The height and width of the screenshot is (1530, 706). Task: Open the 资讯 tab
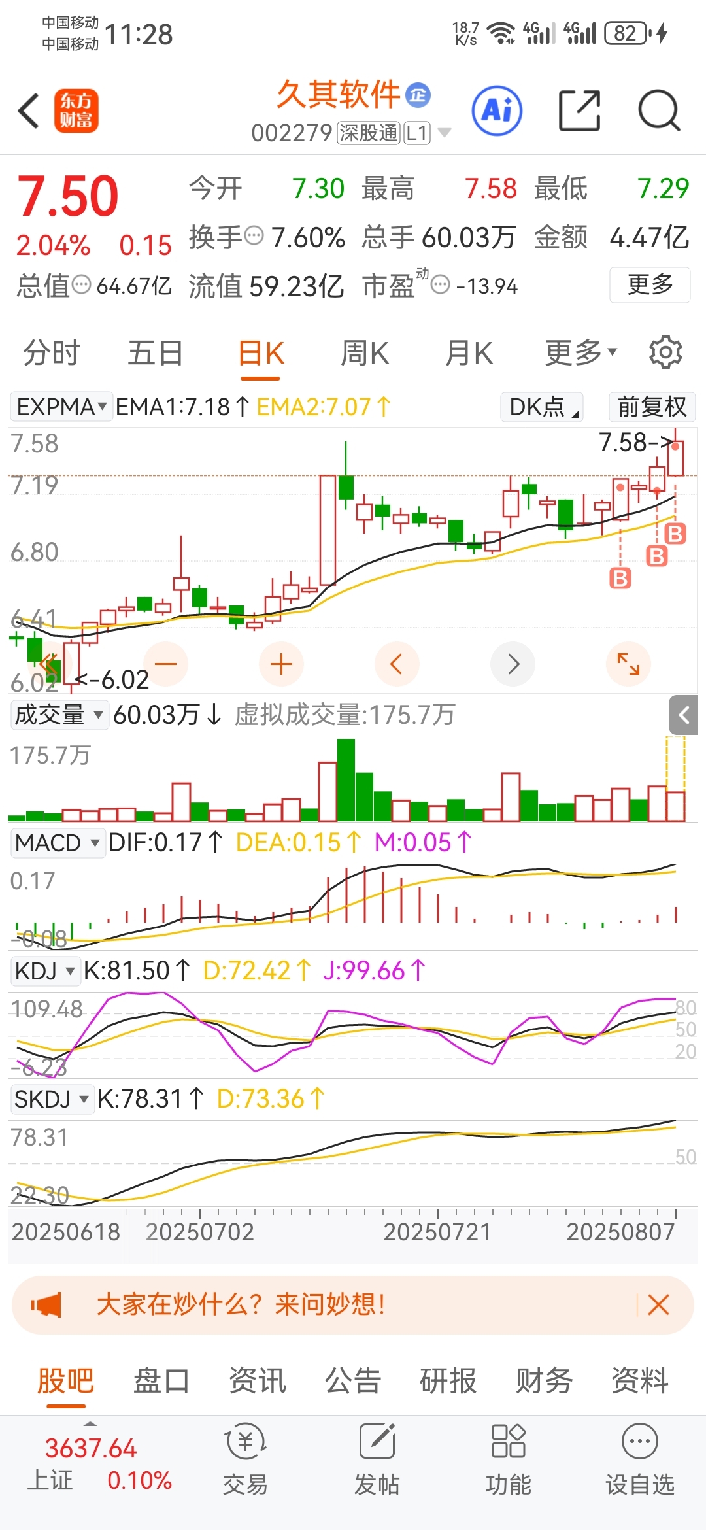(258, 1381)
